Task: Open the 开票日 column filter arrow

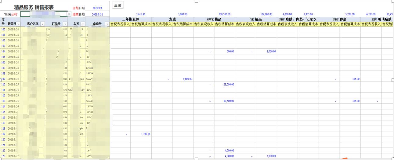Action: [18, 24]
